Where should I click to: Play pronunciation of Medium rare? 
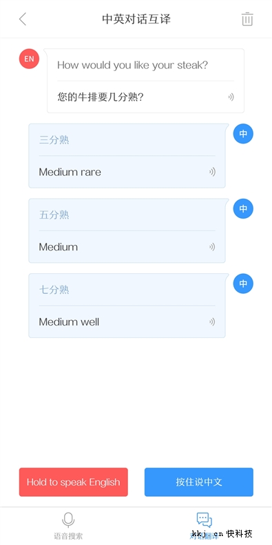coord(212,172)
